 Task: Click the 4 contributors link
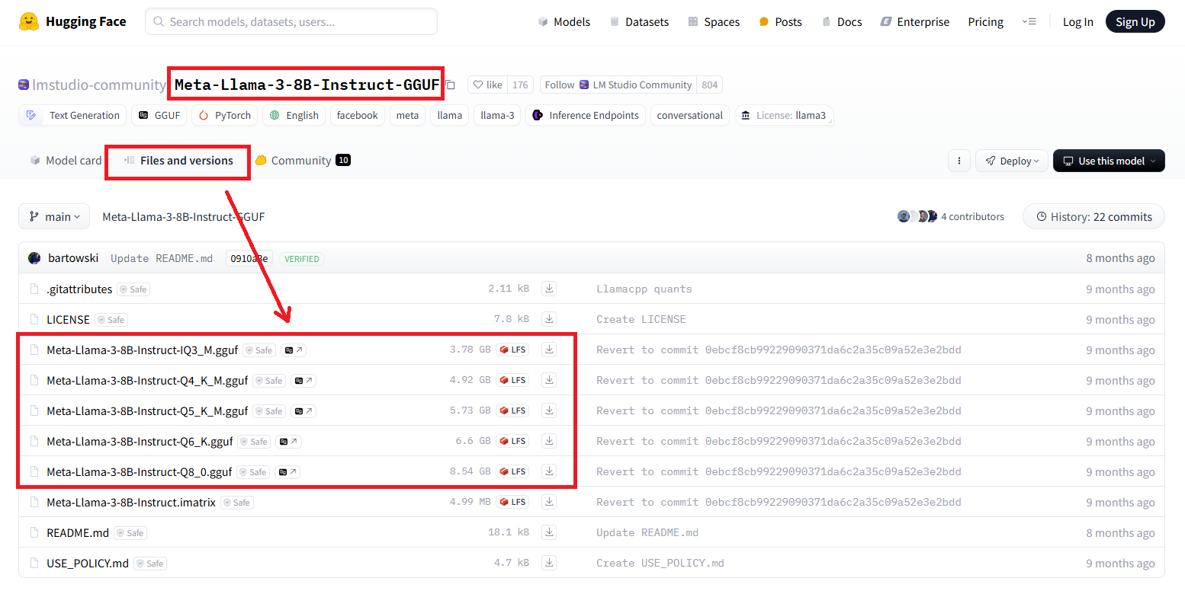(x=972, y=216)
